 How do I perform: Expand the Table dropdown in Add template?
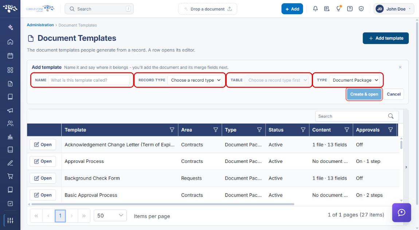click(x=277, y=80)
